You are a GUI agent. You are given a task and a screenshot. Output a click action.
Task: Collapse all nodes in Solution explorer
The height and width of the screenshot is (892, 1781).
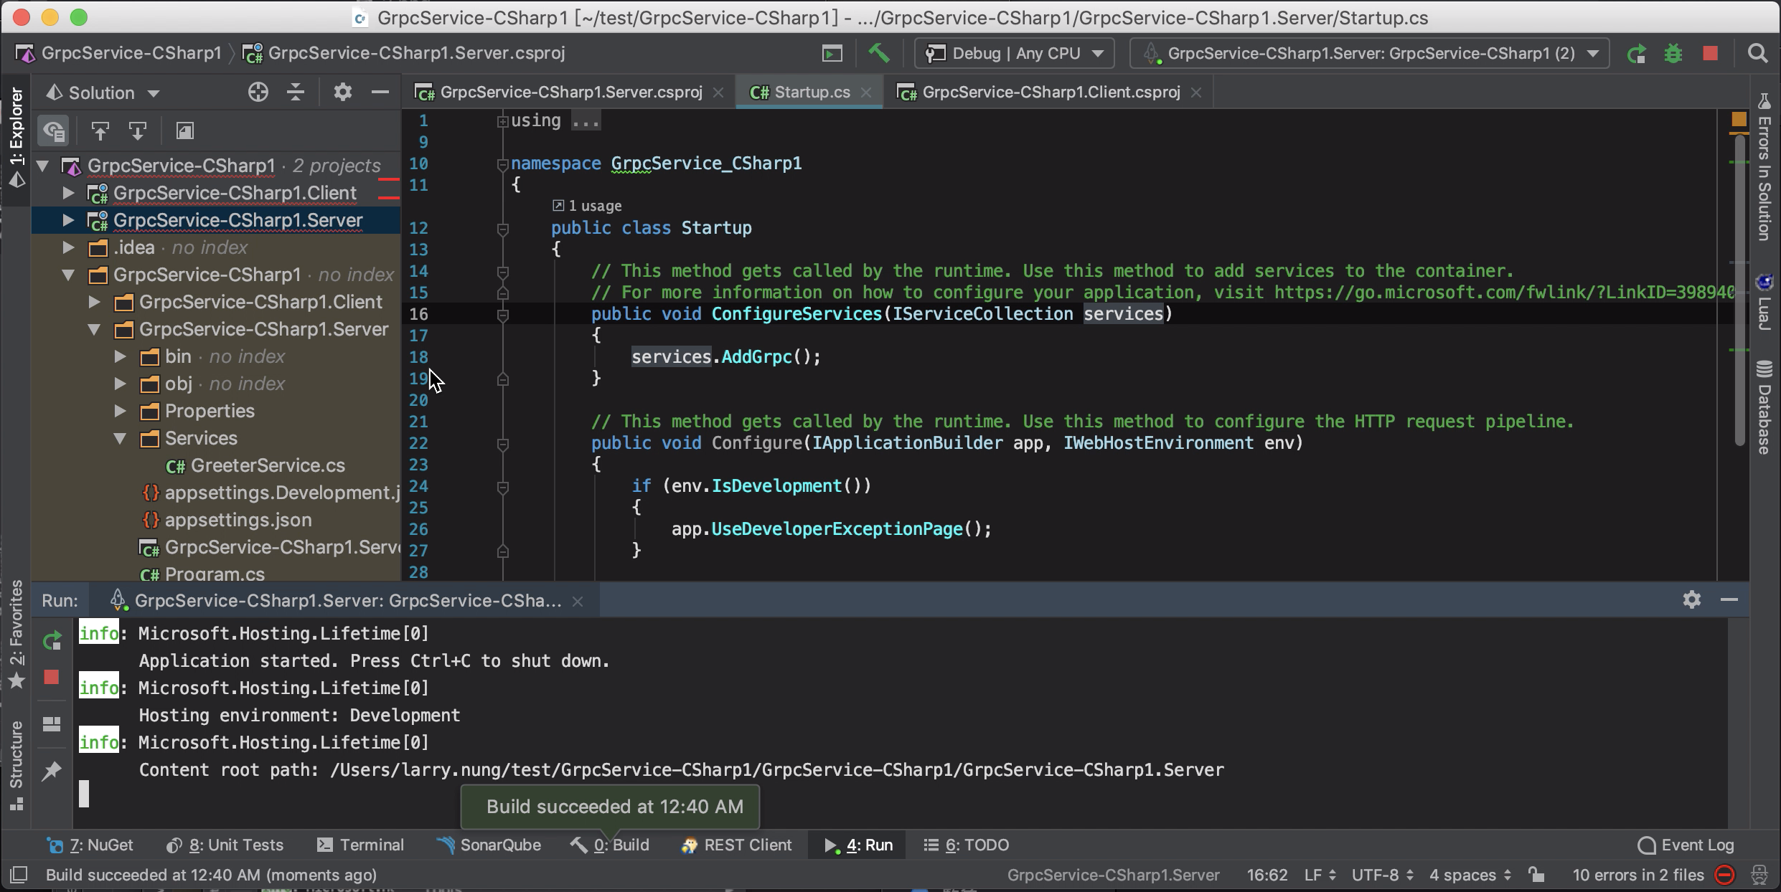coord(295,92)
